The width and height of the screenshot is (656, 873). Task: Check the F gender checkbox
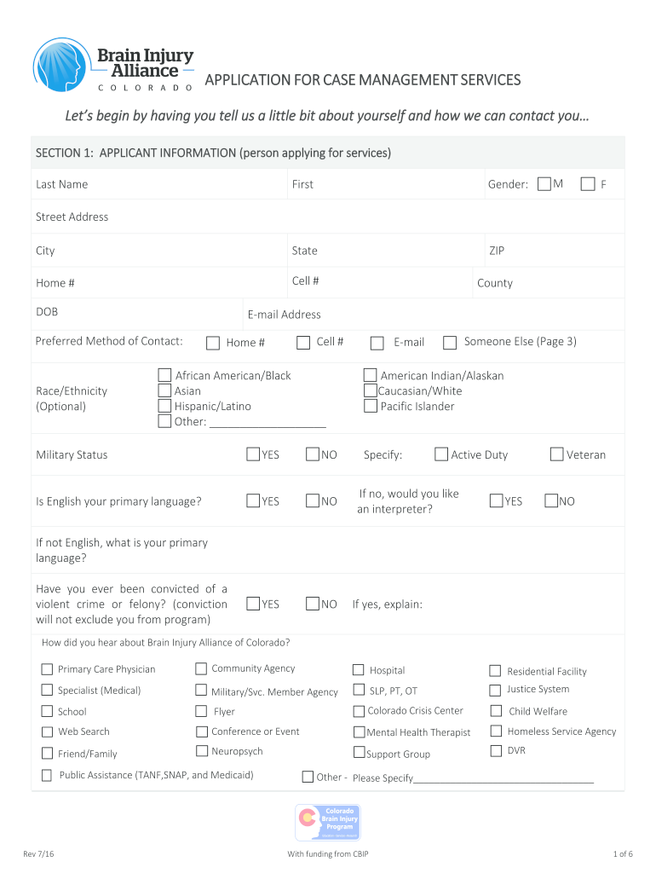pyautogui.click(x=588, y=184)
